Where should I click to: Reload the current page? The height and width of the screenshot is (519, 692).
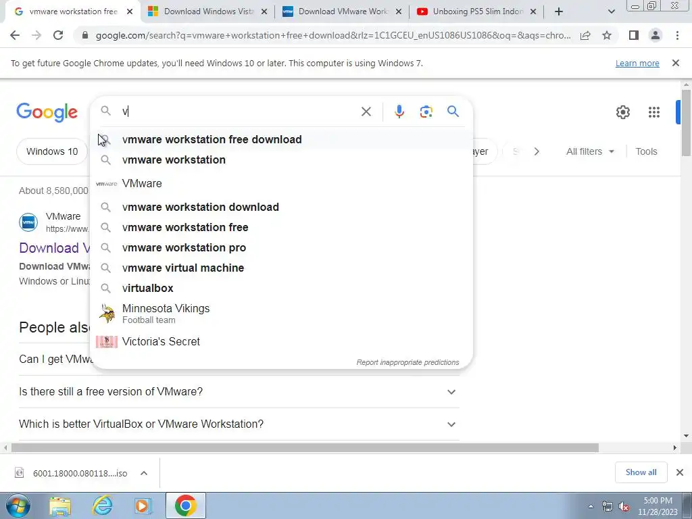[58, 35]
